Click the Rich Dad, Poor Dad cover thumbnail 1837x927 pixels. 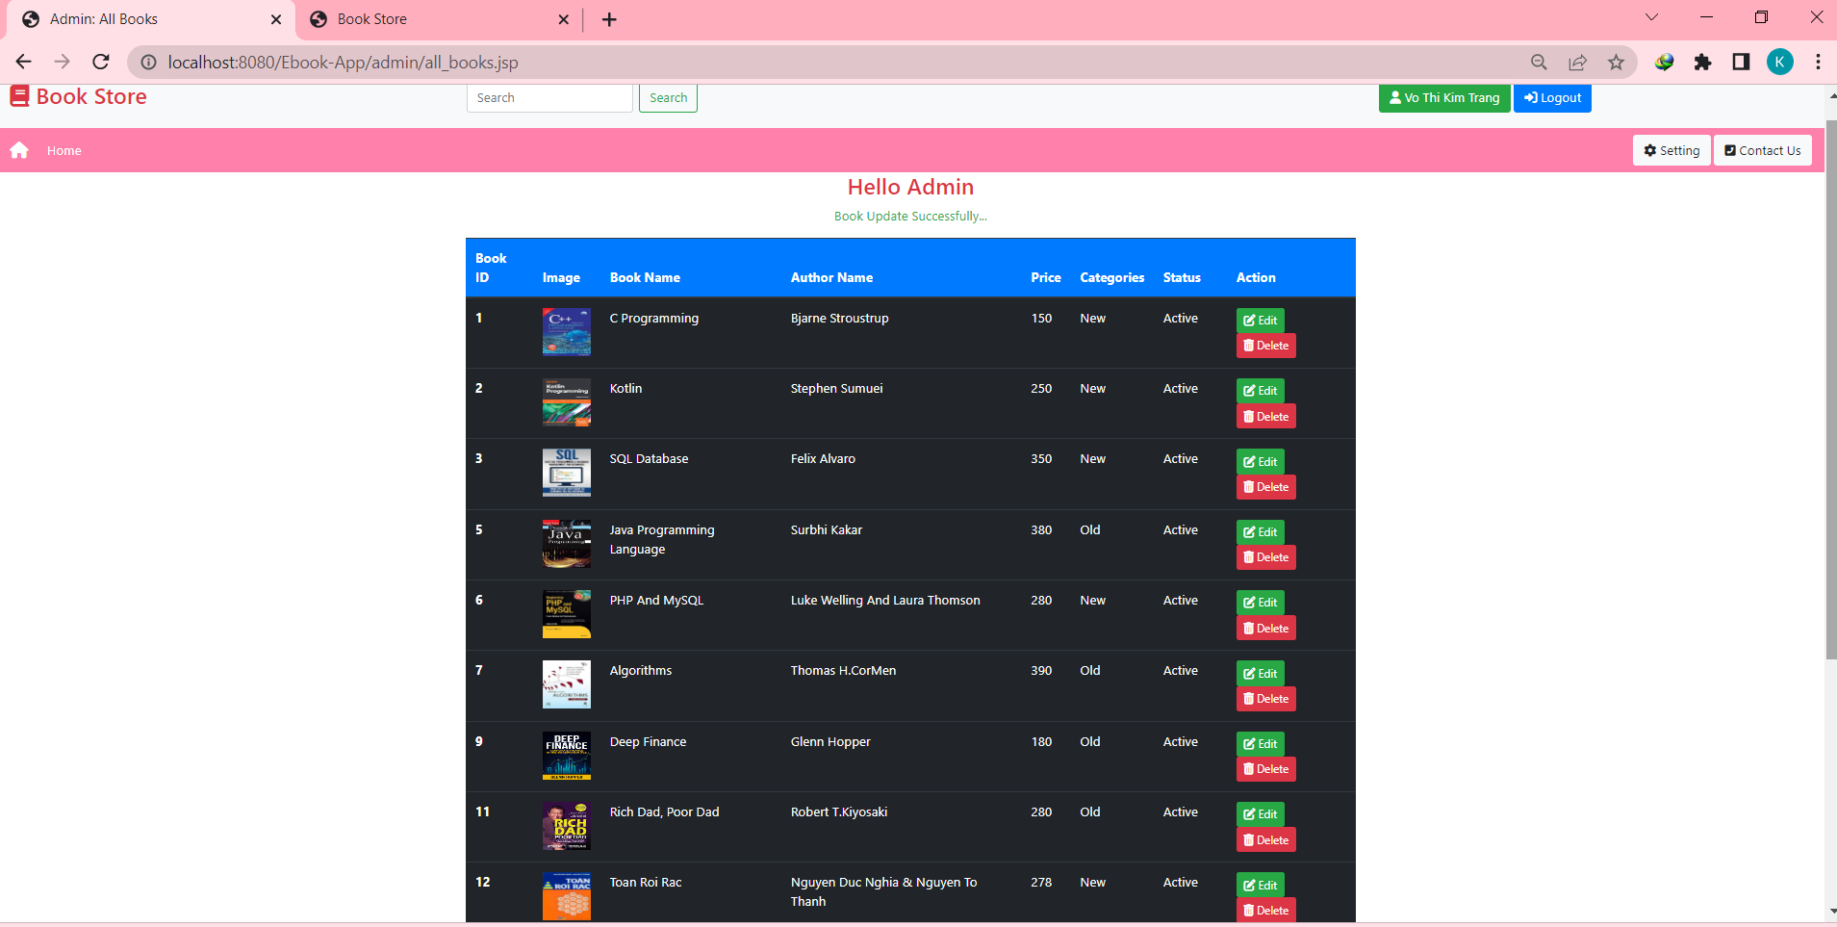click(566, 826)
